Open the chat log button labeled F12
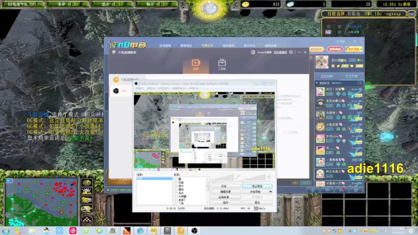Viewport: 418px width, 235px height. pyautogui.click(x=156, y=4)
